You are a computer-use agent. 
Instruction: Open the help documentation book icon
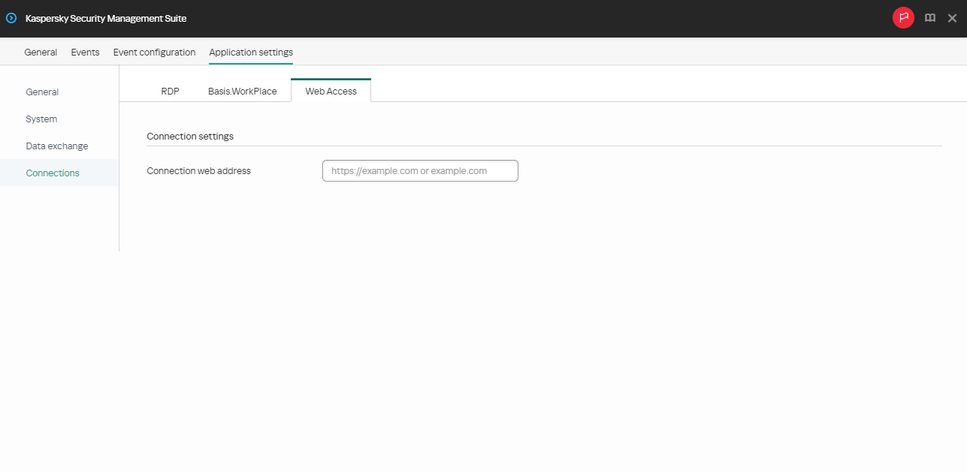[929, 17]
